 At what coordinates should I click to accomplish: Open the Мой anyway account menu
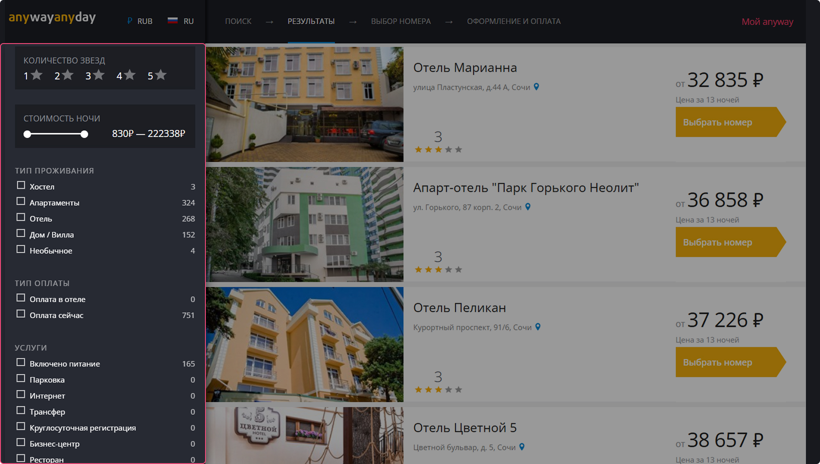point(767,22)
